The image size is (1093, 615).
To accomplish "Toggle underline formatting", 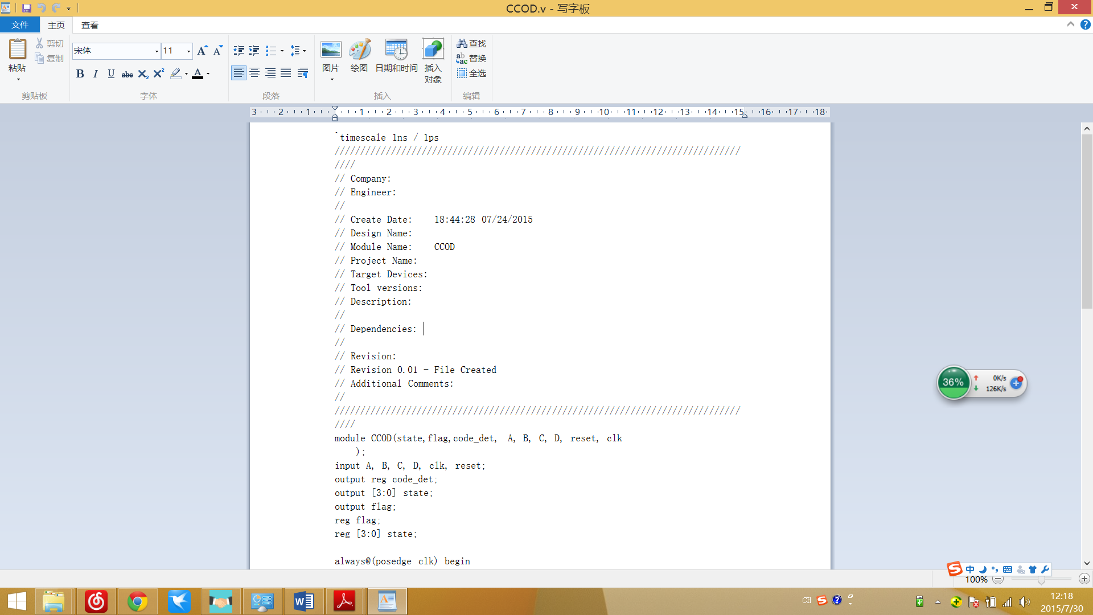I will tap(111, 73).
